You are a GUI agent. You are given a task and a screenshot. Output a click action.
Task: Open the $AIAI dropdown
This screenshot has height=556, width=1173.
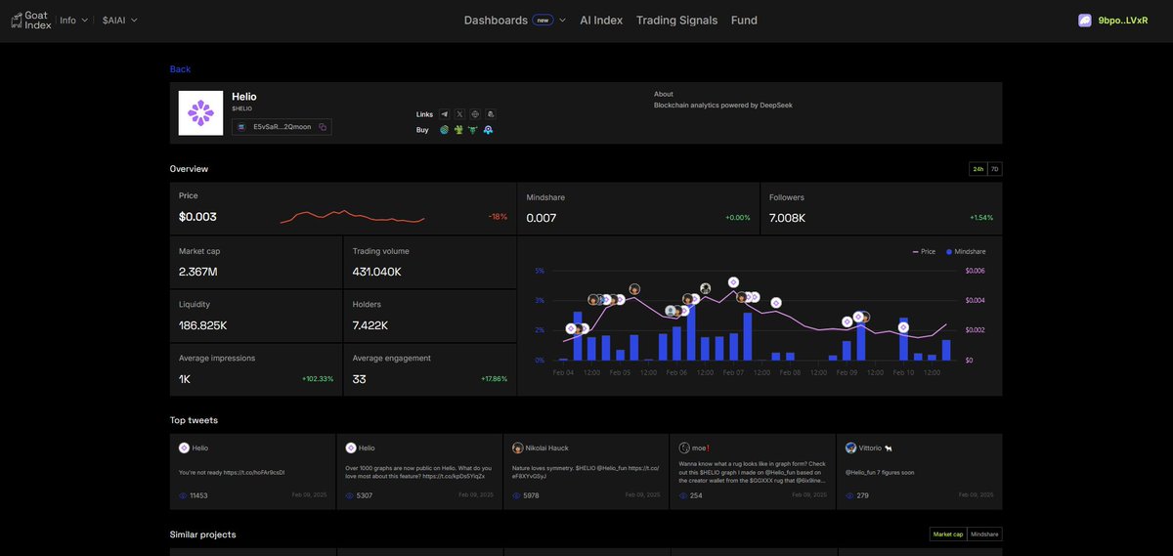point(120,20)
